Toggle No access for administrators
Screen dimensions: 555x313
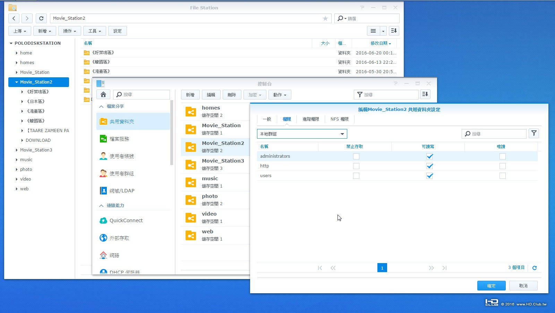tap(356, 156)
